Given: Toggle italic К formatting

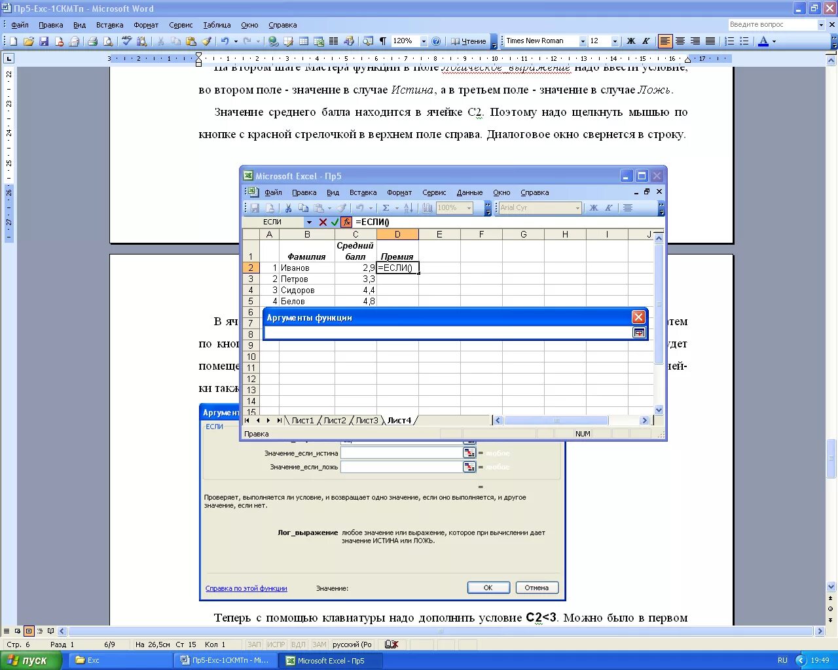Looking at the screenshot, I should click(x=646, y=41).
